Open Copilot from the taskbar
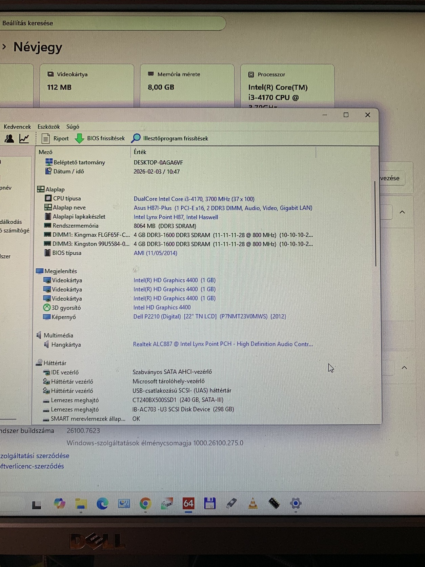The height and width of the screenshot is (567, 425). (60, 504)
